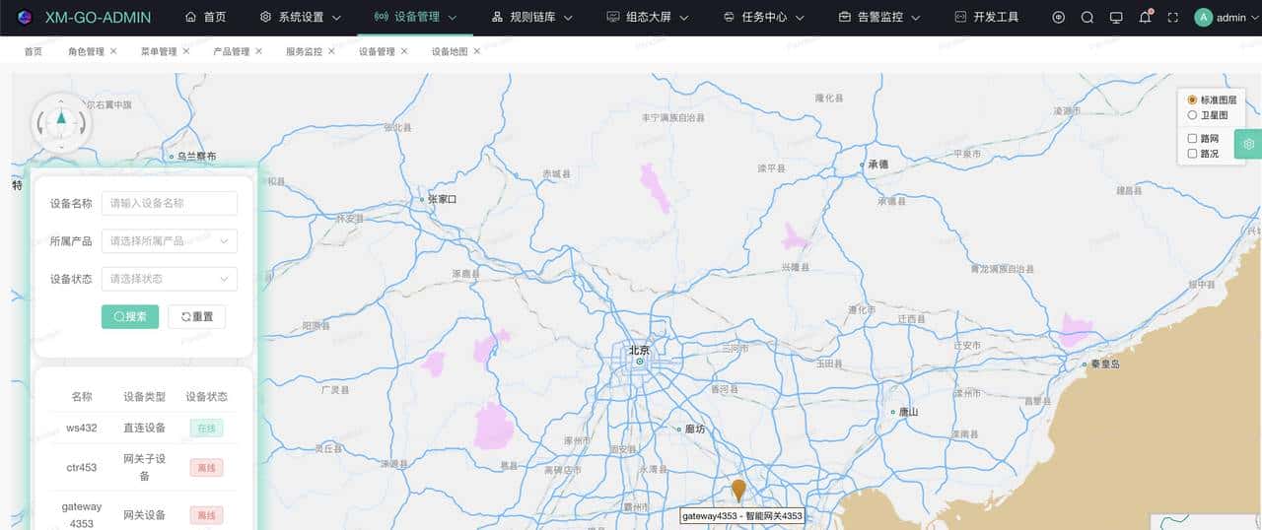Switch to the 首页 page tab
The image size is (1262, 530).
(34, 51)
